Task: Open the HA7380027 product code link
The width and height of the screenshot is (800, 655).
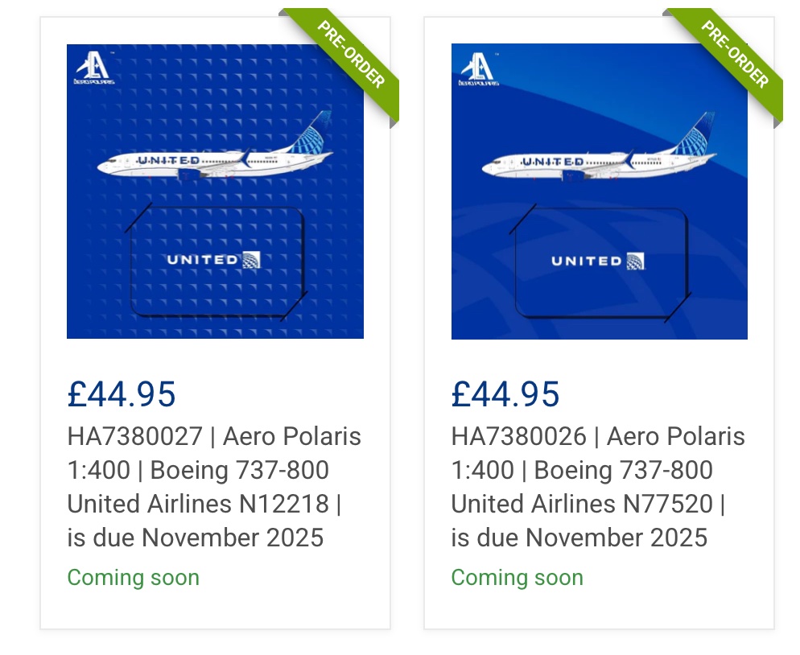Action: click(x=134, y=437)
